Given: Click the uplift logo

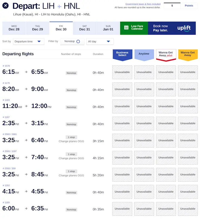Looking at the screenshot, I should click(x=184, y=28).
